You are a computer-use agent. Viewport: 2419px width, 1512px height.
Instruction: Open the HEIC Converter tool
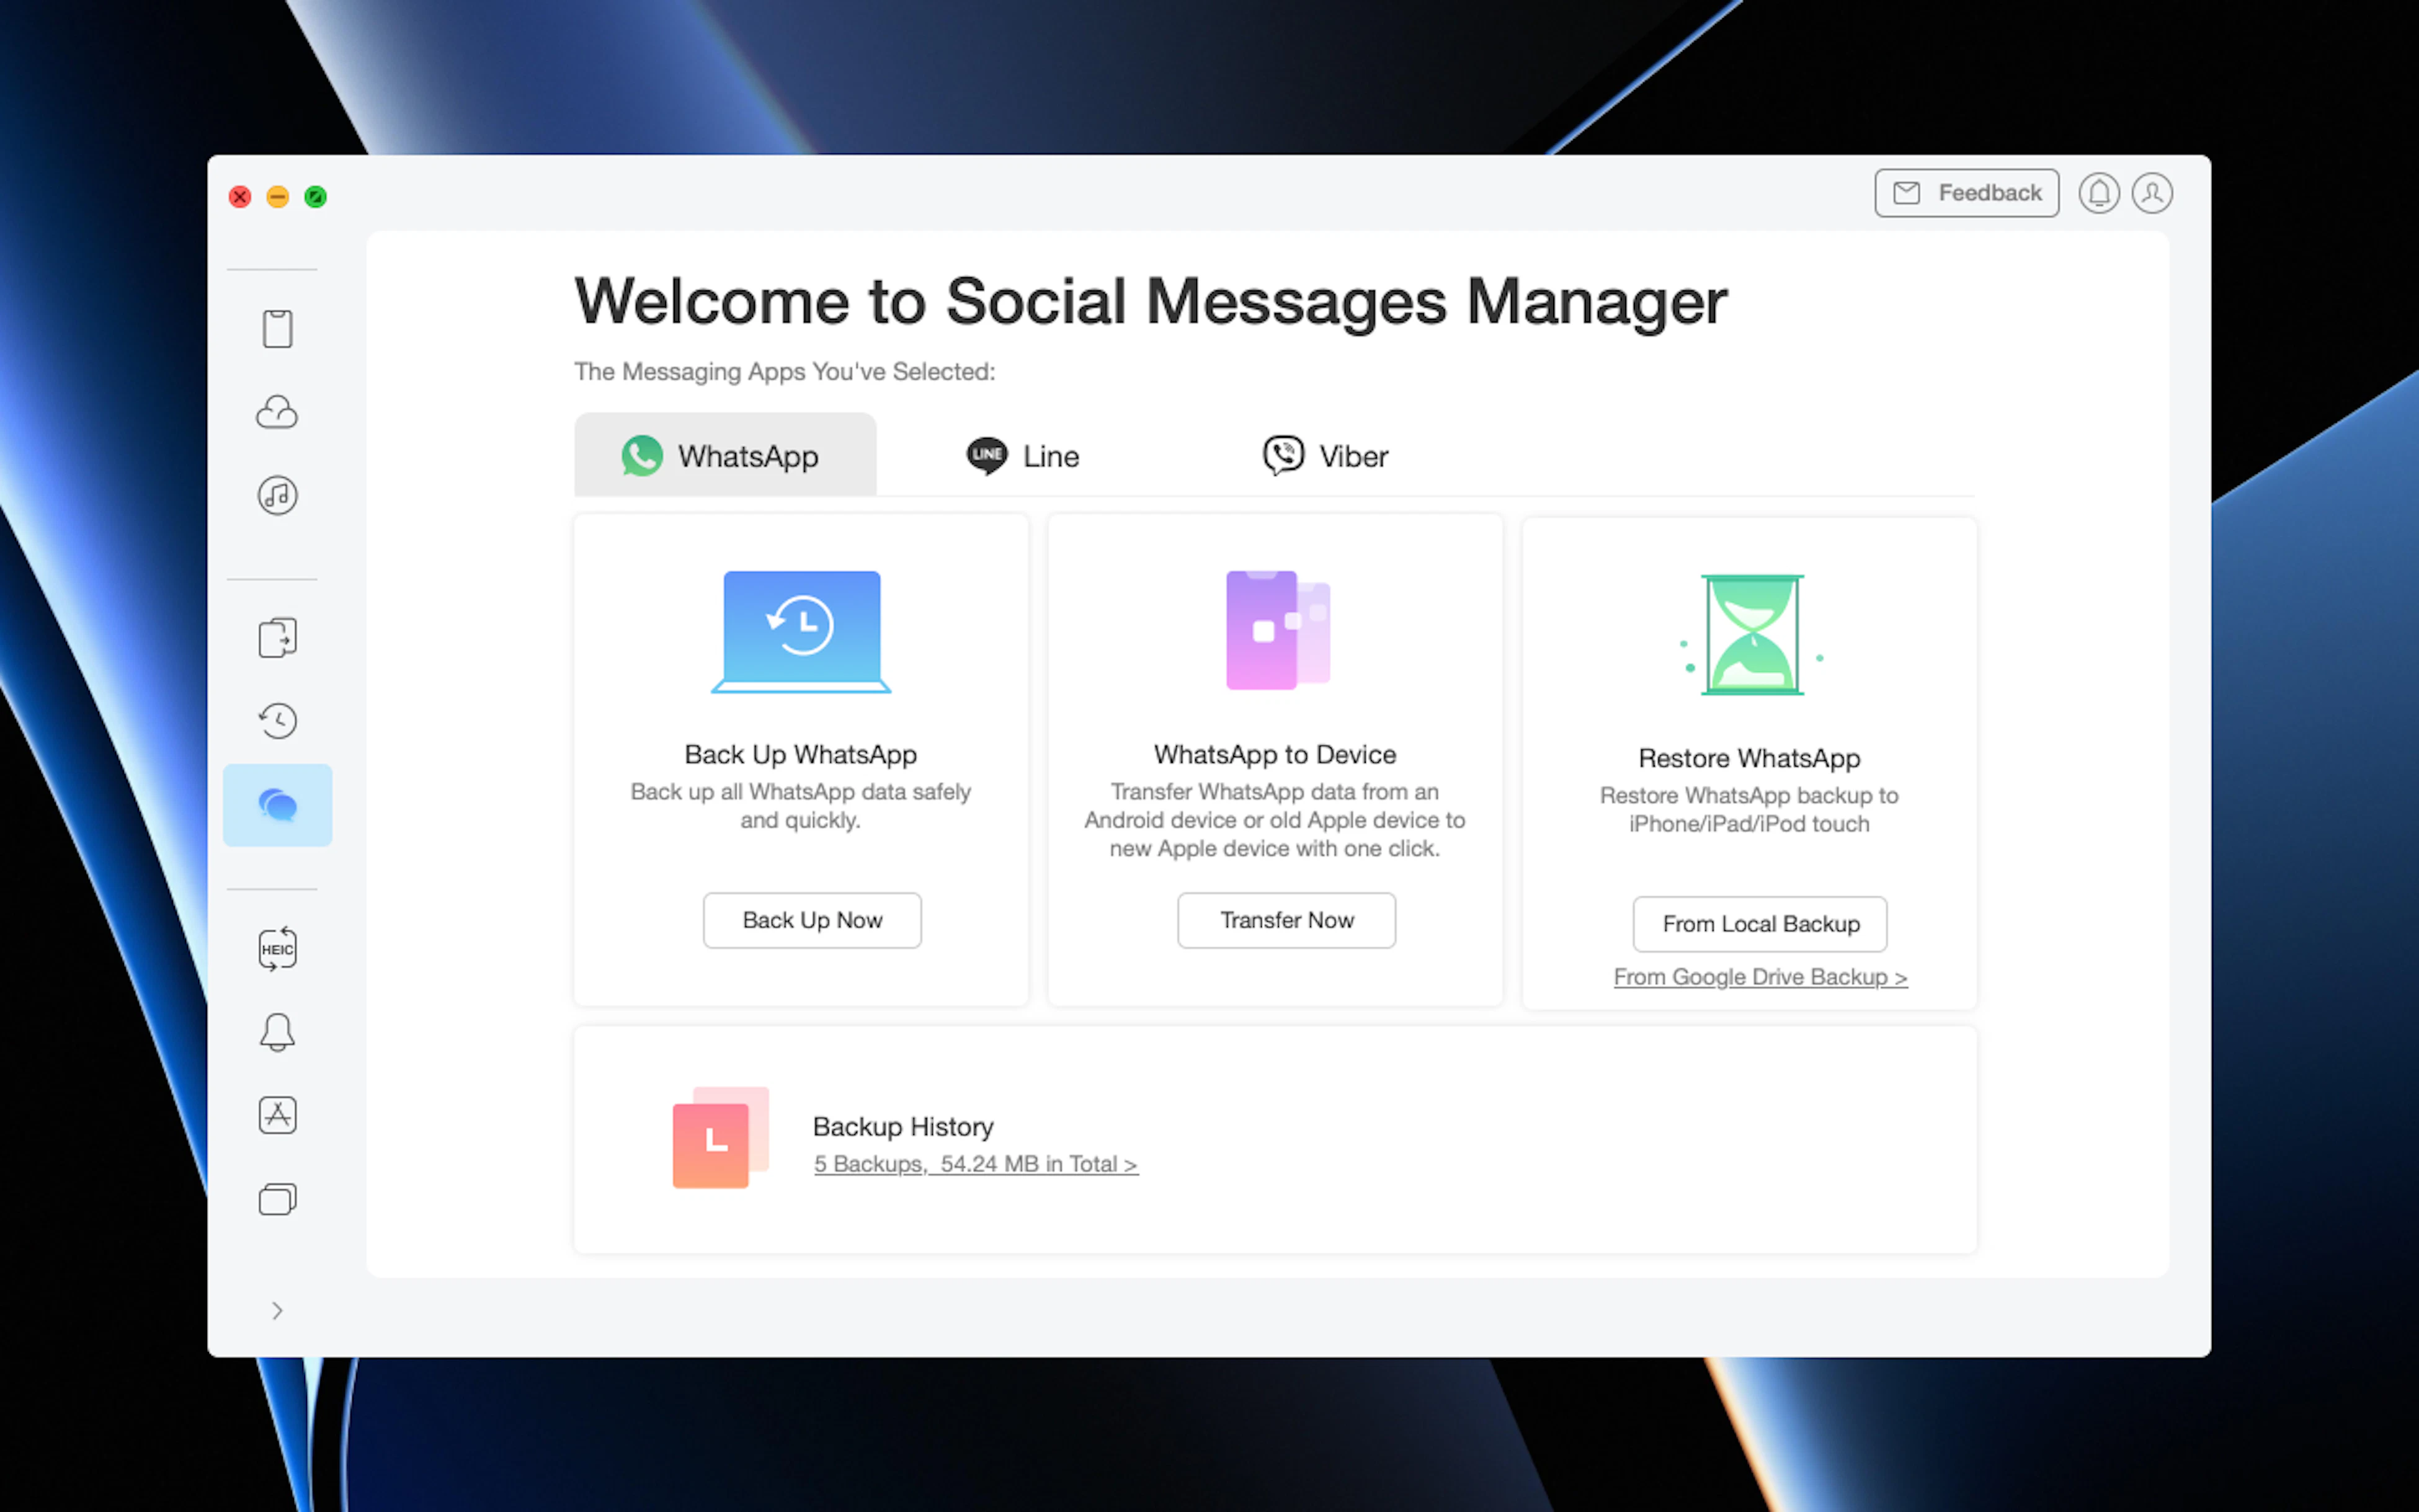point(277,949)
